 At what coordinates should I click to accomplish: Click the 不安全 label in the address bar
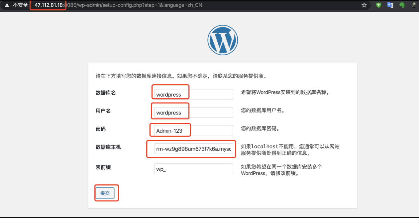pyautogui.click(x=20, y=5)
